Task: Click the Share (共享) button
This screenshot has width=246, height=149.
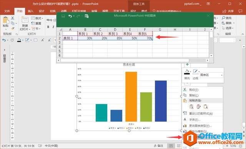Action: pos(228,11)
